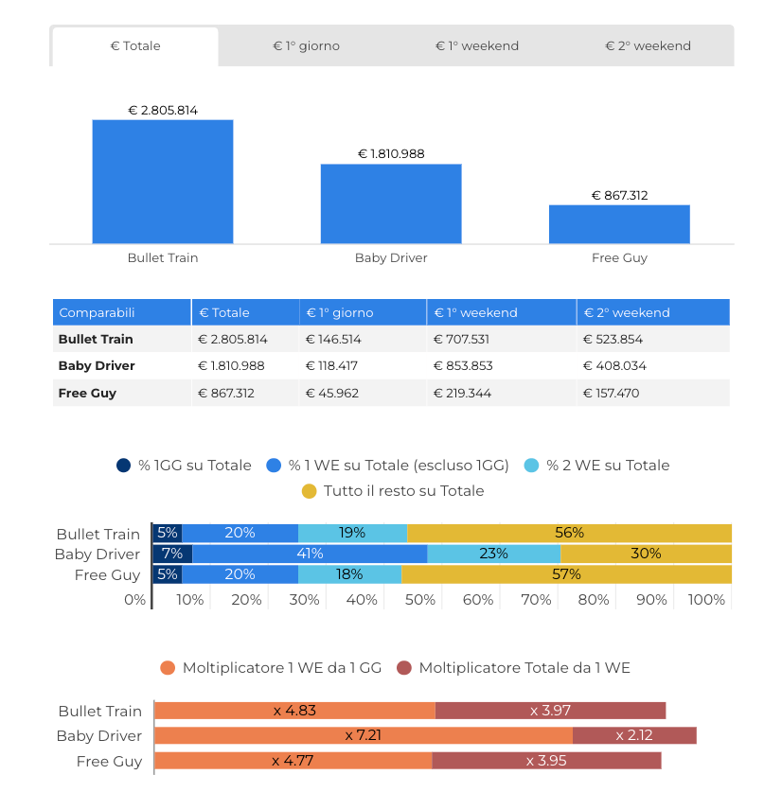Click the € 1° weekend table column header
The image size is (782, 810).
coord(502,312)
